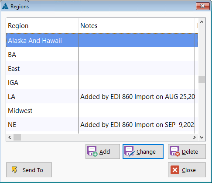Screen dimensions: 212x183
Task: Click the vertical scrollbar thumb
Action: coord(202,79)
